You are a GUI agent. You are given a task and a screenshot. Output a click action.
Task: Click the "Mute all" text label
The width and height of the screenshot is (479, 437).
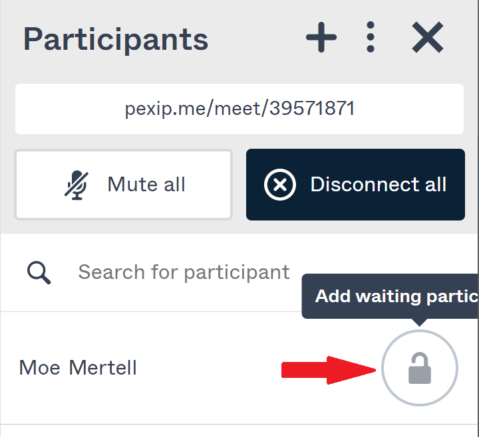click(146, 185)
